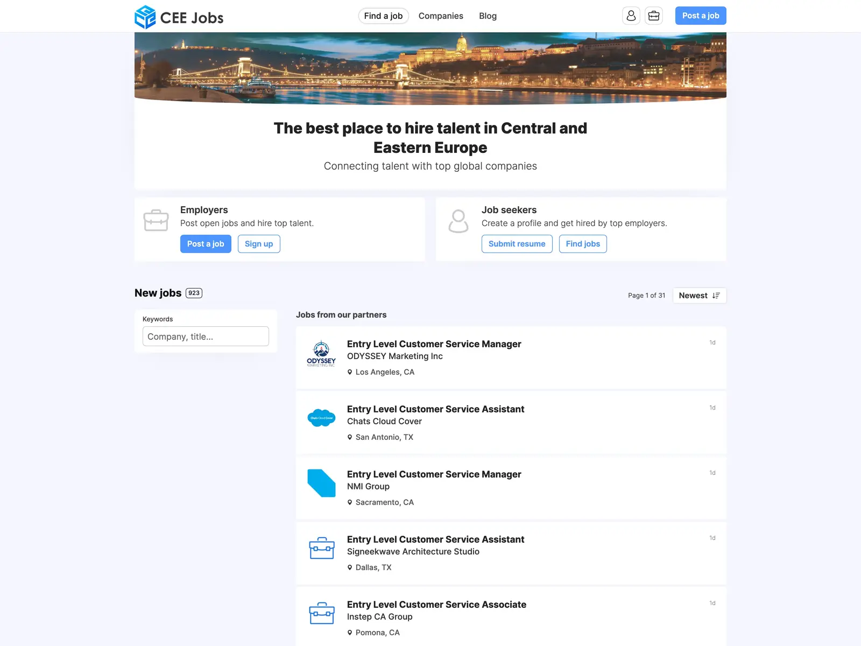The image size is (861, 646).
Task: Click the Los Angeles, CA location line
Action: [381, 372]
